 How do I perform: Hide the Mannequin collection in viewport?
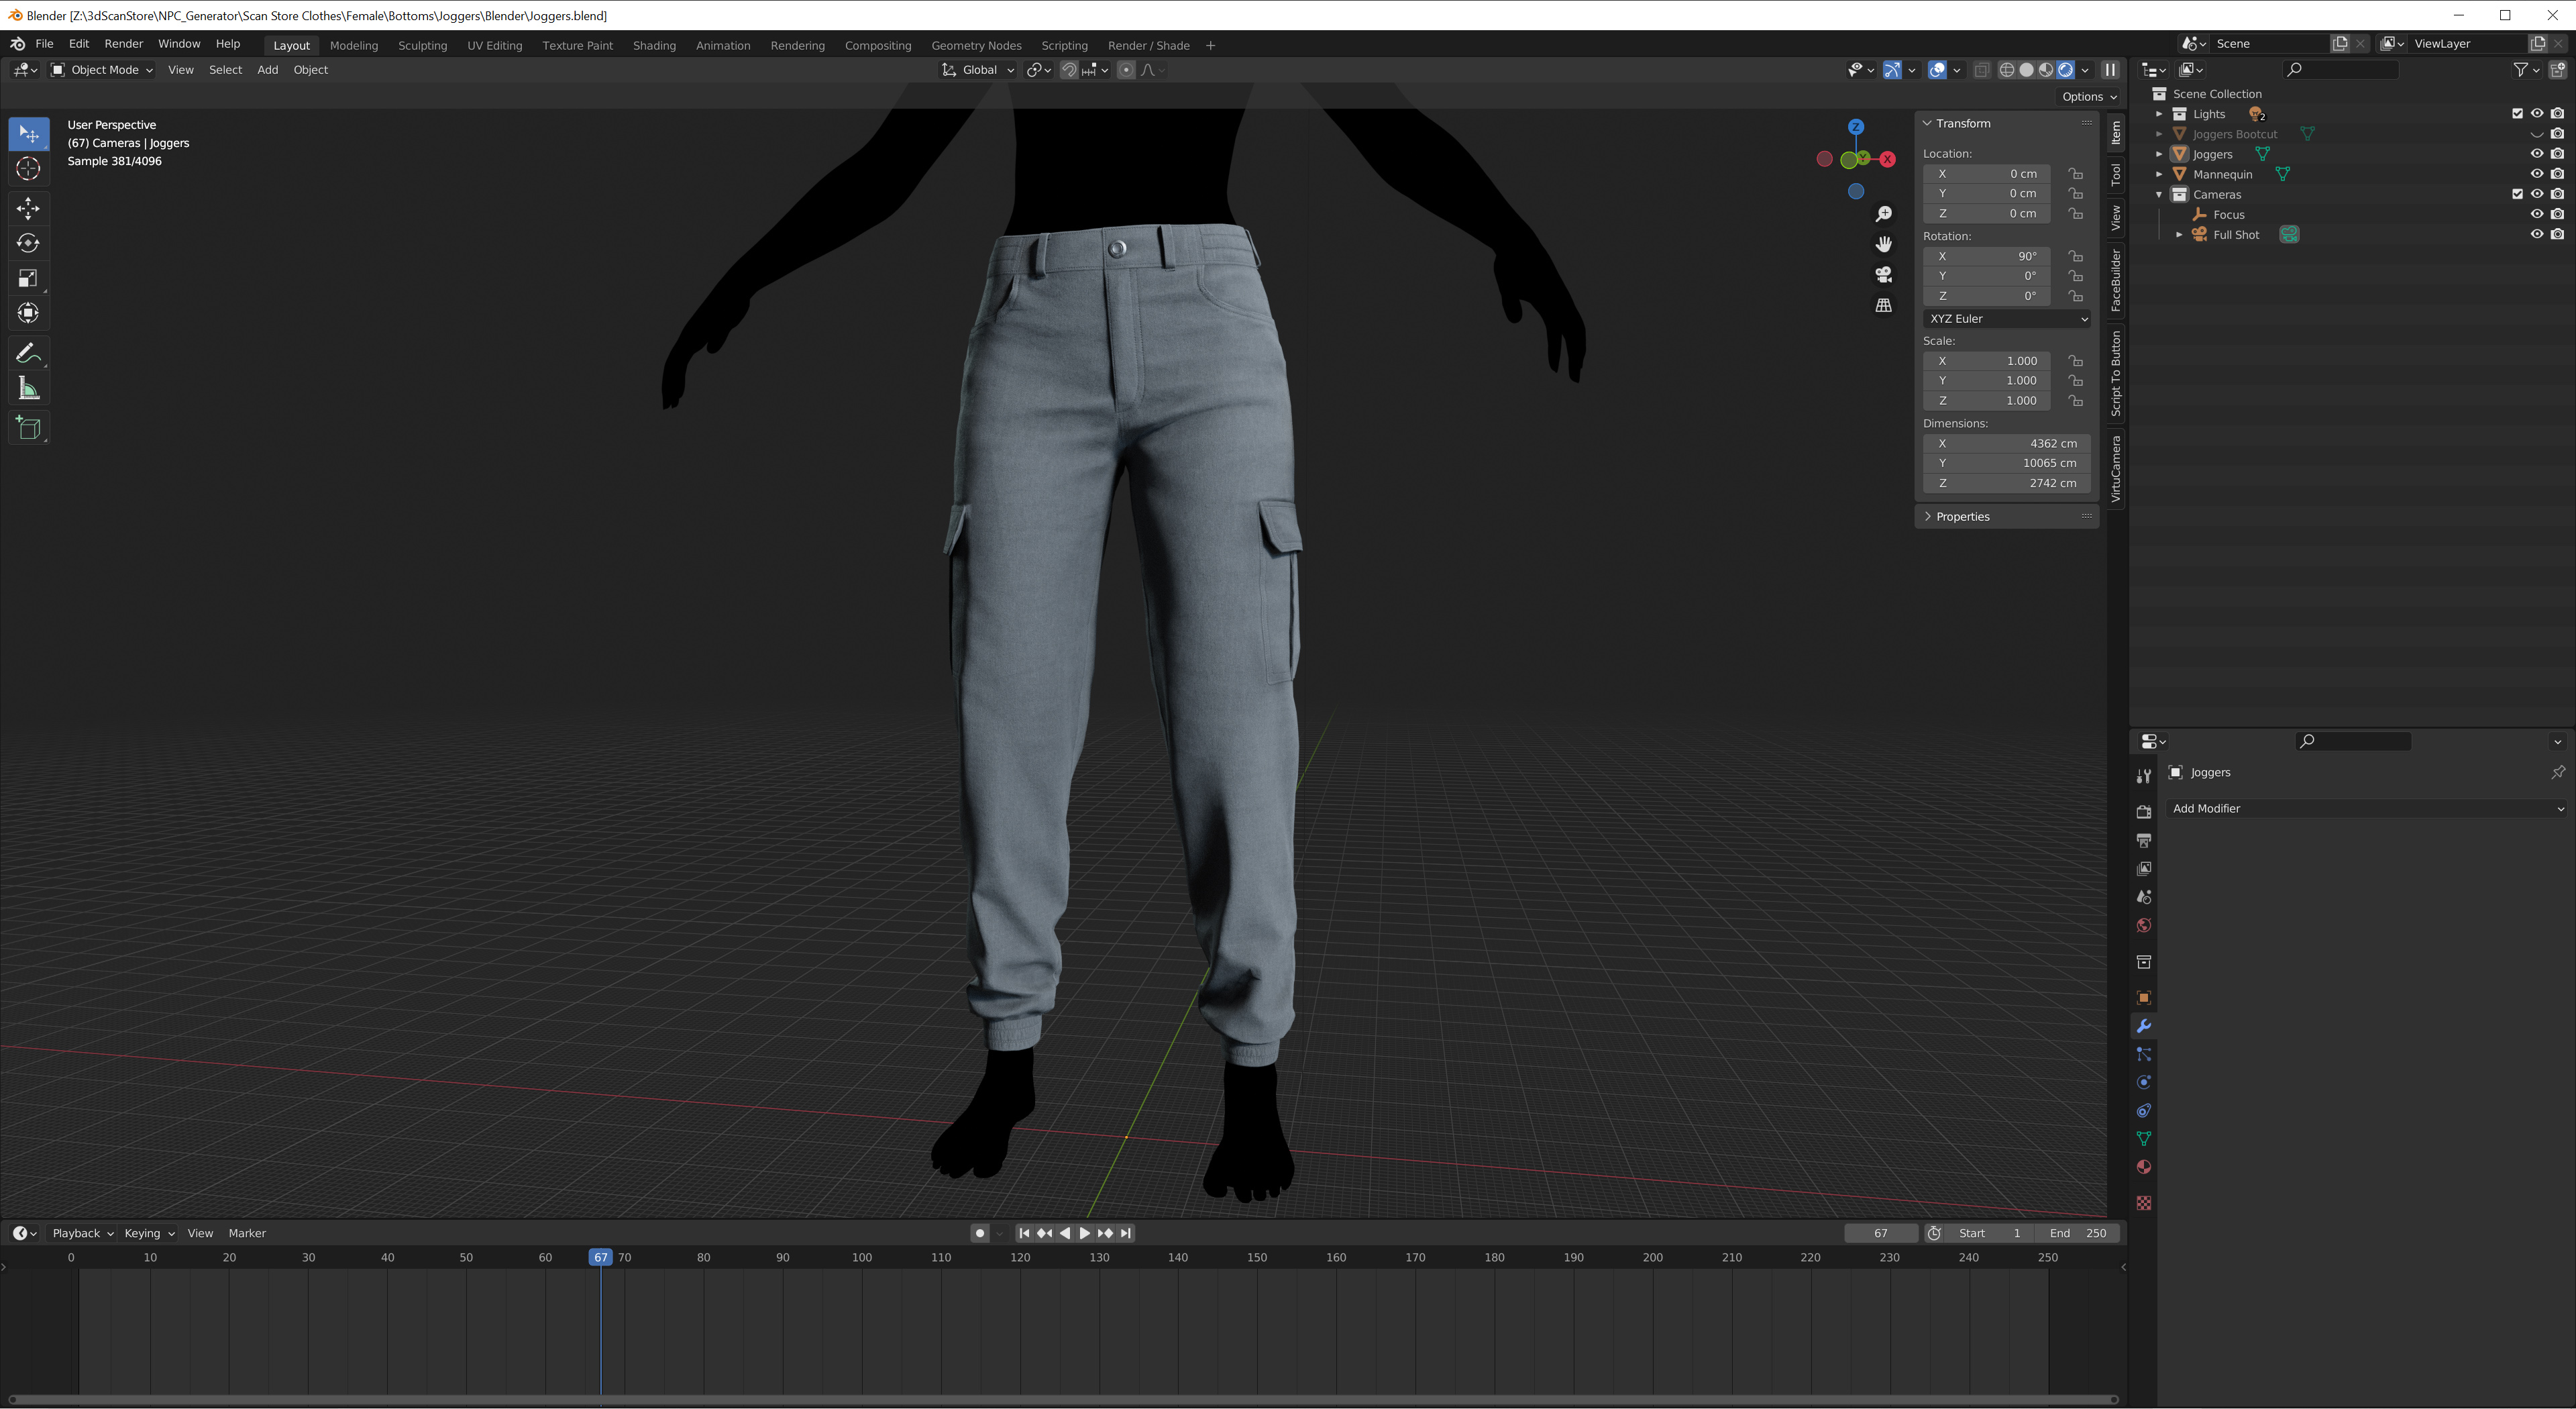tap(2536, 174)
